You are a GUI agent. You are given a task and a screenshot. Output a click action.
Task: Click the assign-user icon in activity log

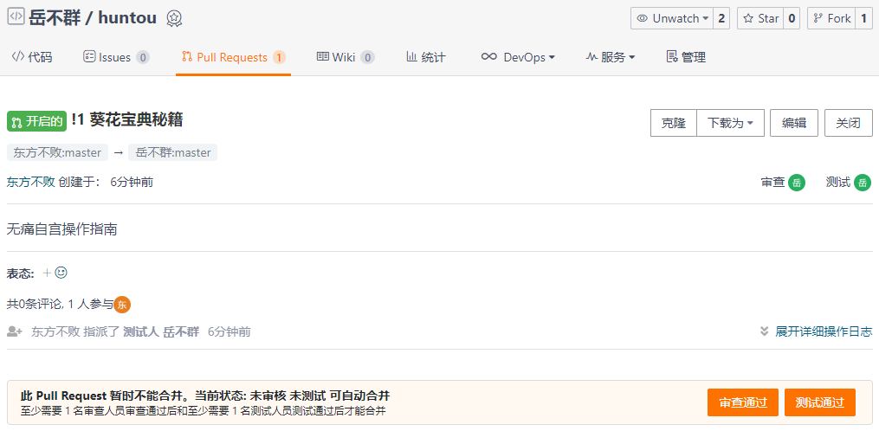point(15,331)
